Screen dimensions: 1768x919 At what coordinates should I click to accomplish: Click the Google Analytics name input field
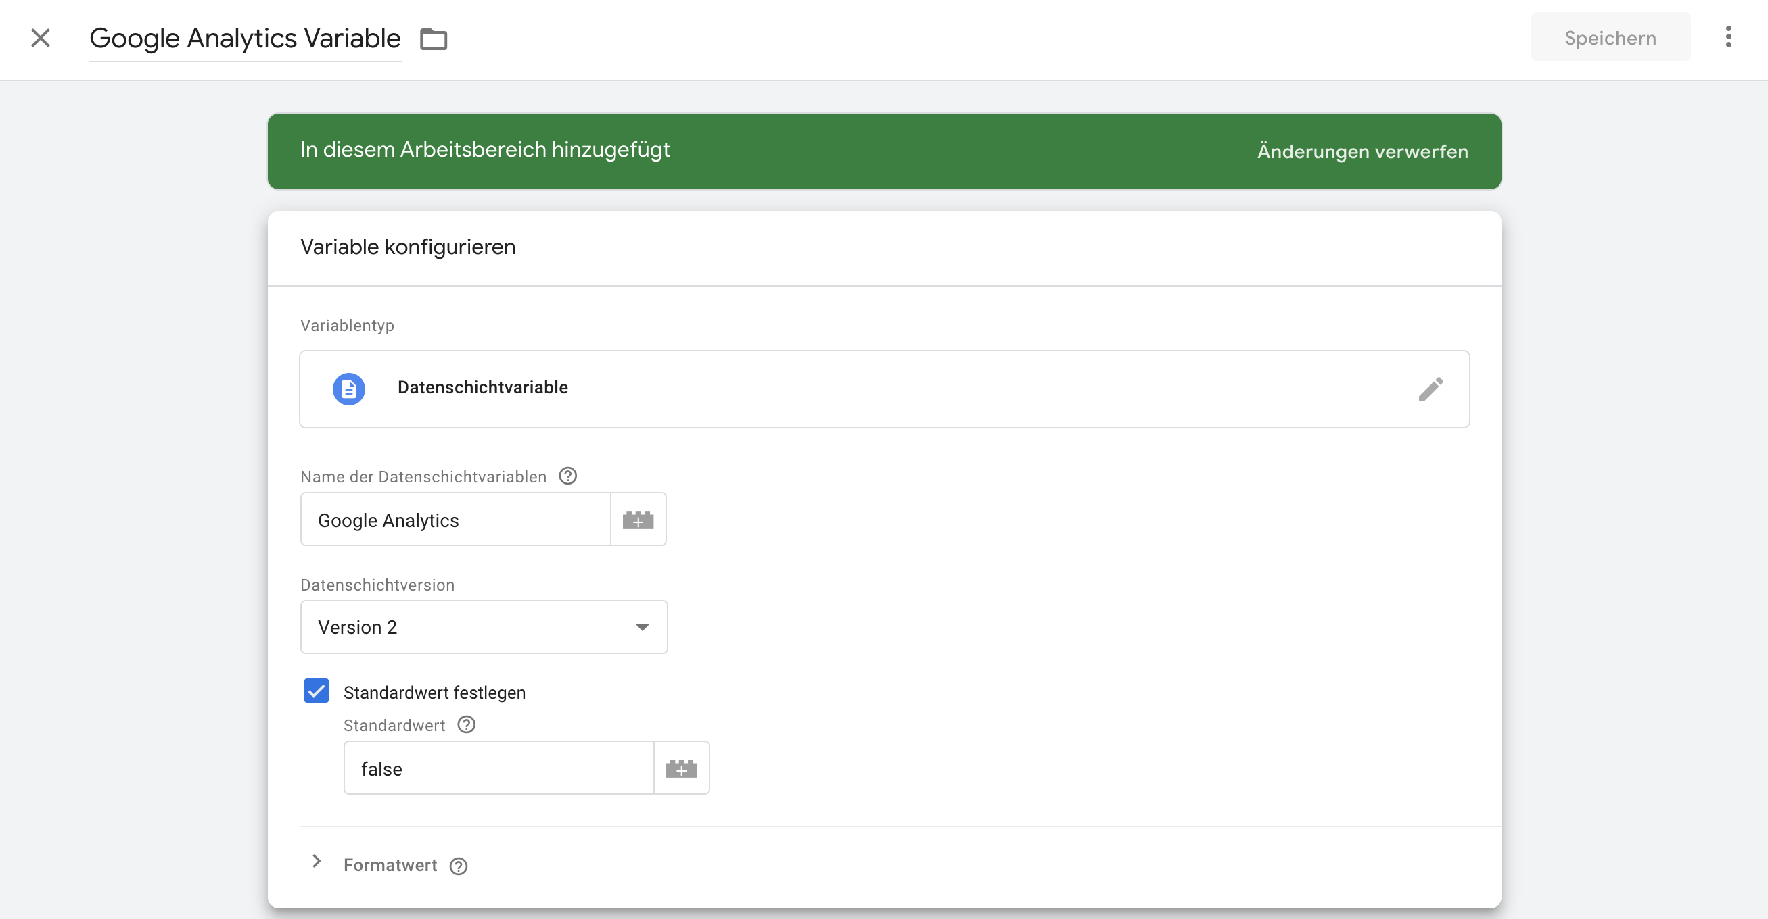click(x=455, y=519)
